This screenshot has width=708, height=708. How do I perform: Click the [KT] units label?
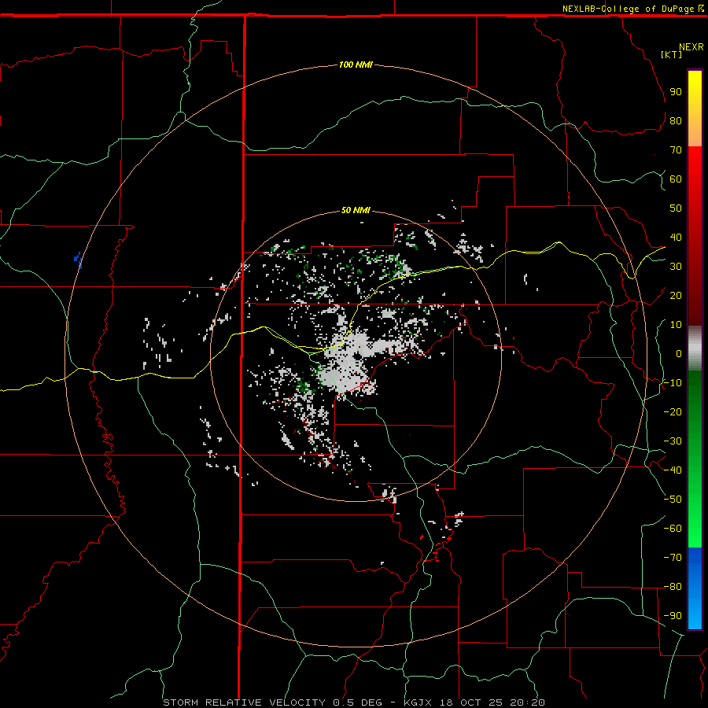point(672,54)
